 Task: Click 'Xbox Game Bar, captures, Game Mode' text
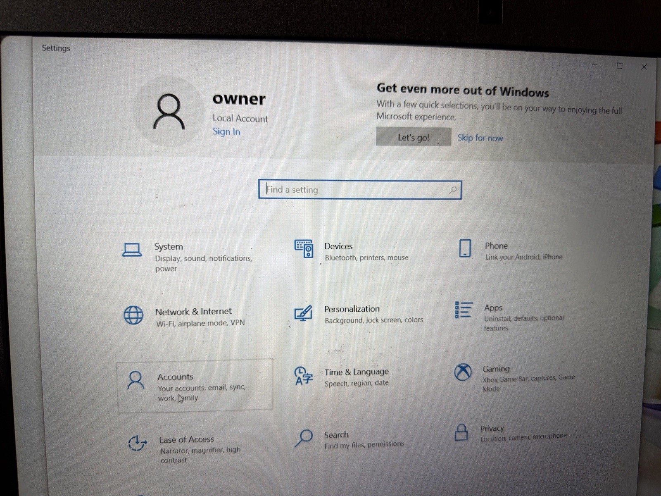(528, 383)
